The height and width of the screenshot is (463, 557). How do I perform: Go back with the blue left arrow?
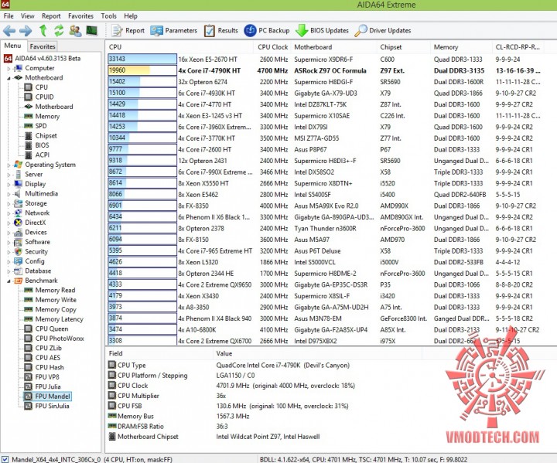tap(9, 31)
